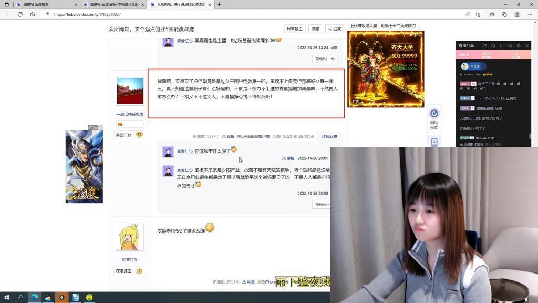Click the 回复 reply button
The width and height of the screenshot is (538, 303).
click(x=335, y=29)
